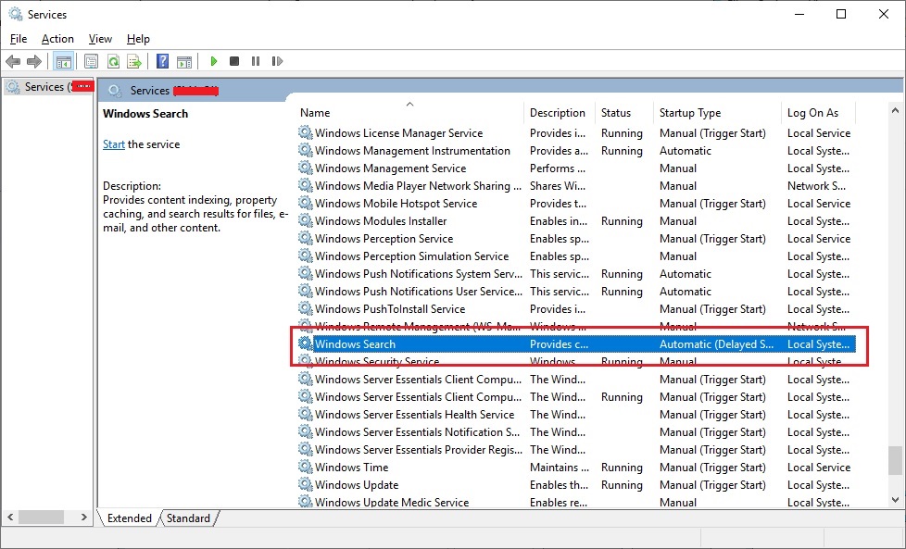Click the vertical scrollbar up arrow
This screenshot has width=906, height=549.
coord(895,110)
